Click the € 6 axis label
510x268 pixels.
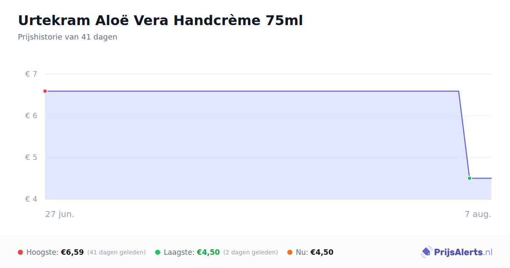pyautogui.click(x=31, y=116)
